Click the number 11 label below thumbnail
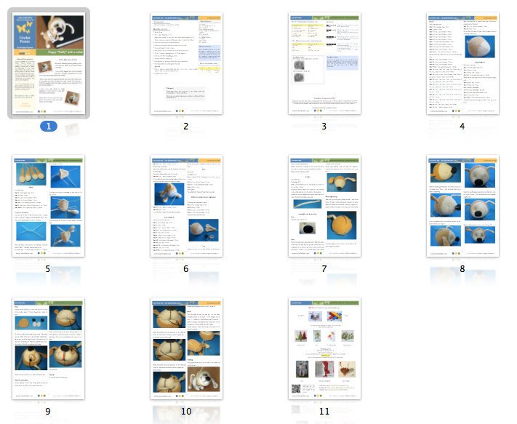Screen dimensions: 517x424 324,412
